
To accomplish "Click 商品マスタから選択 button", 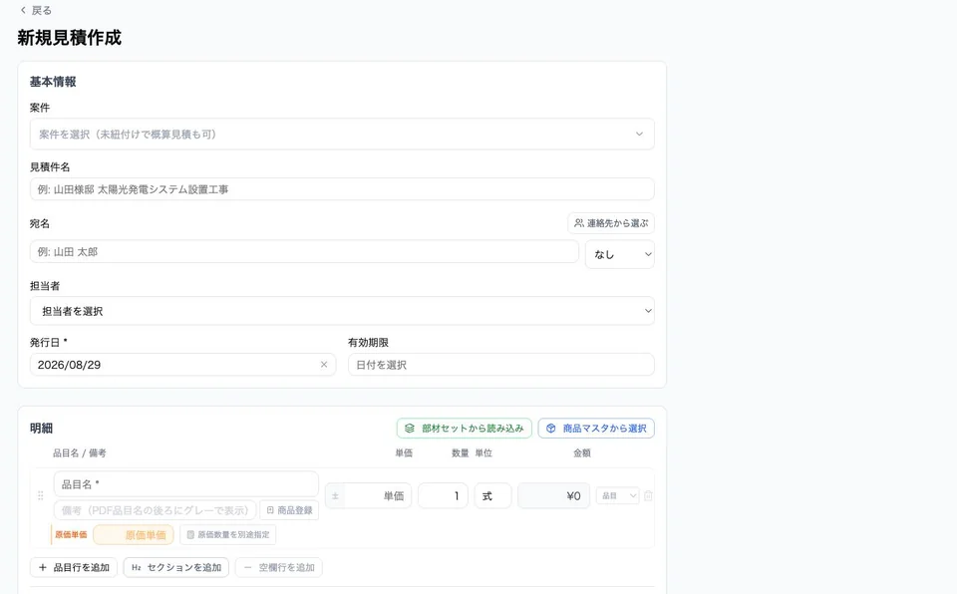I will click(x=596, y=428).
